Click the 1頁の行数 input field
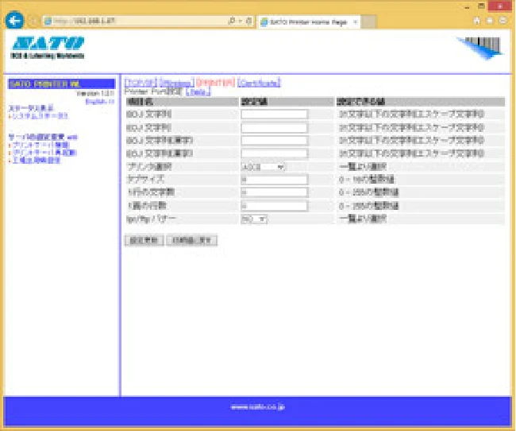This screenshot has height=431, width=516. [x=274, y=206]
